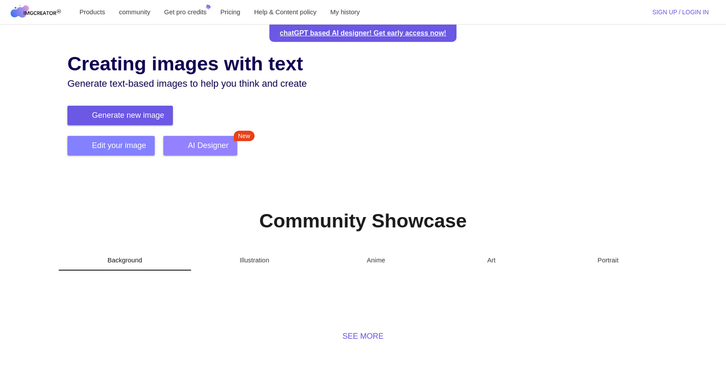Switch to the Illustration tab

click(254, 260)
